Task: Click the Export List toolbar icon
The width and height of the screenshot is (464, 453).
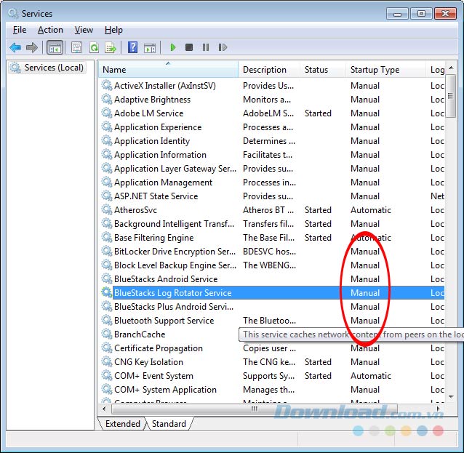Action: coord(111,48)
